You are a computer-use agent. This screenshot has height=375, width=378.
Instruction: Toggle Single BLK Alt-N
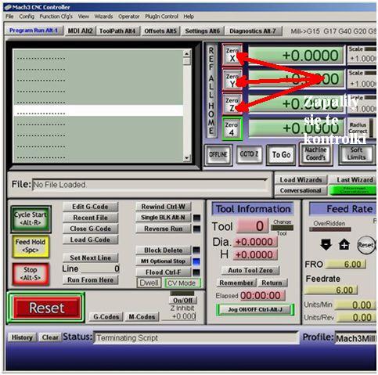(163, 218)
